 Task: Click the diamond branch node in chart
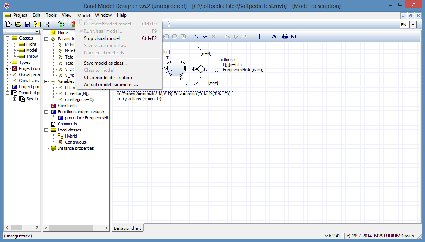pos(201,69)
